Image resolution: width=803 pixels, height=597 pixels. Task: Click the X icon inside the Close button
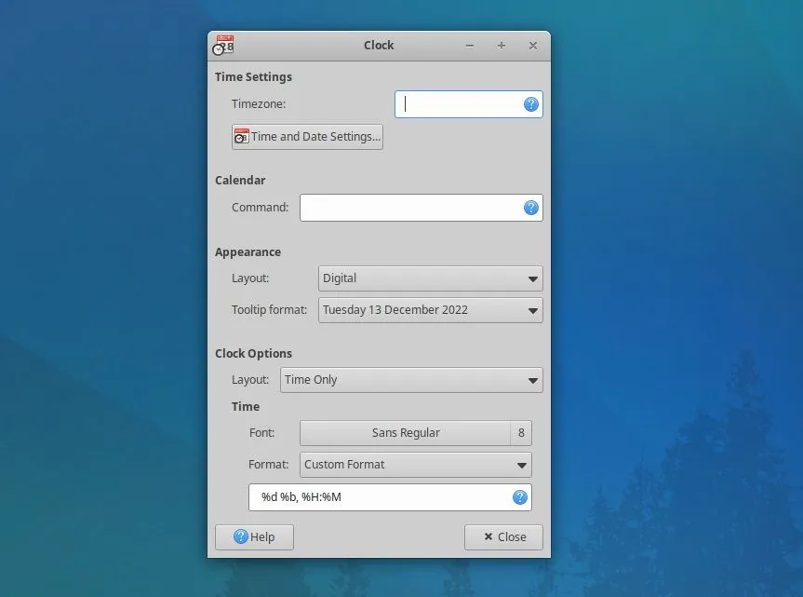(487, 536)
